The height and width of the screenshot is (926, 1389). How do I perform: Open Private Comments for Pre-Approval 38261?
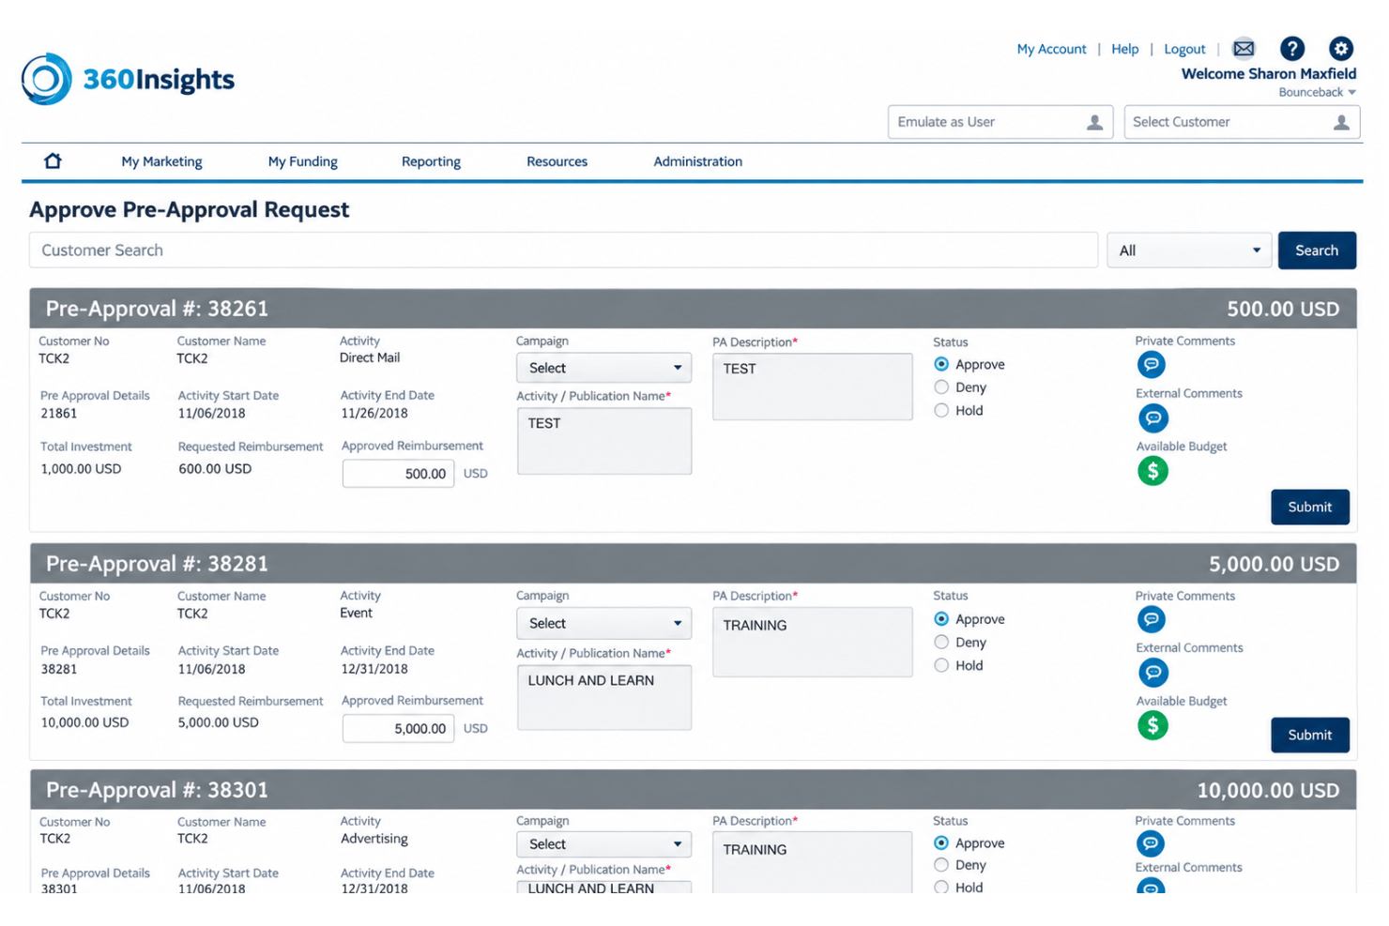click(x=1152, y=364)
